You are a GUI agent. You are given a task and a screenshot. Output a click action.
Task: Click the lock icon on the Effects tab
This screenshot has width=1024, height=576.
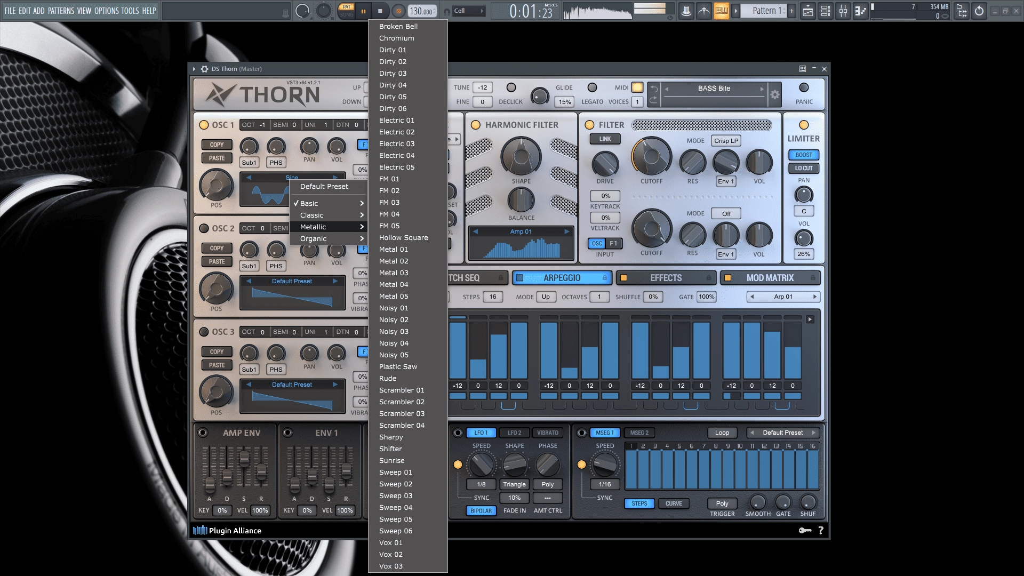(x=709, y=278)
